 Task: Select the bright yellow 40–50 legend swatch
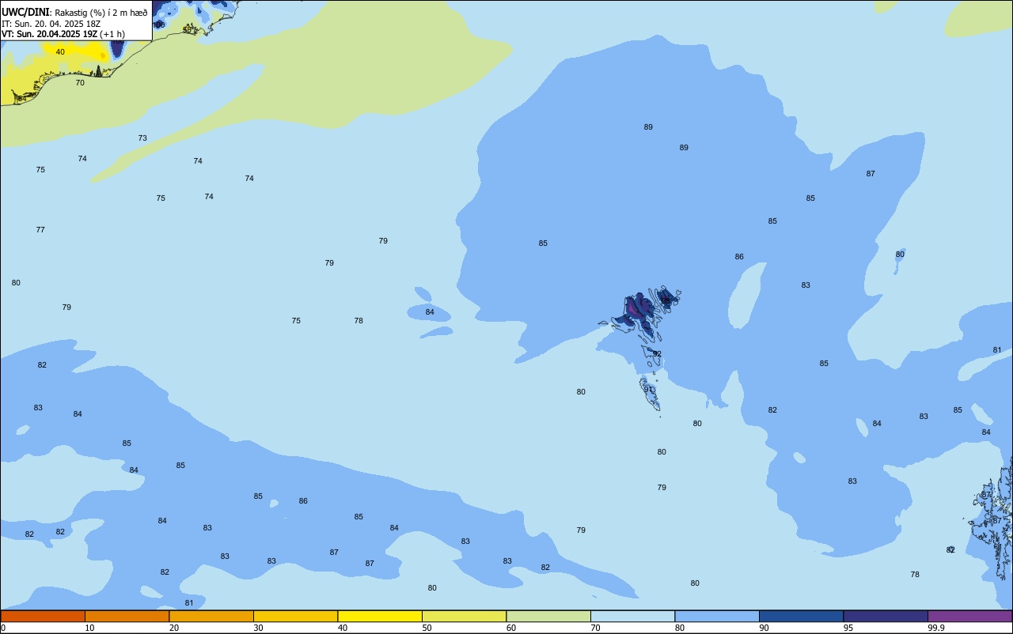click(380, 616)
